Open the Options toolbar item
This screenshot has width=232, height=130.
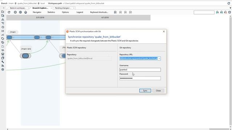tap(65, 12)
